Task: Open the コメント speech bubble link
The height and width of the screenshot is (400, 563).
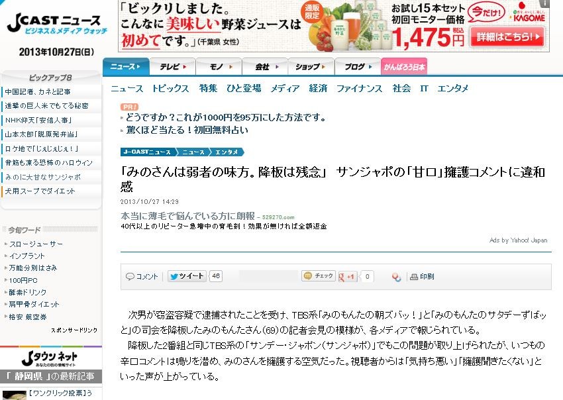Action: pos(142,276)
